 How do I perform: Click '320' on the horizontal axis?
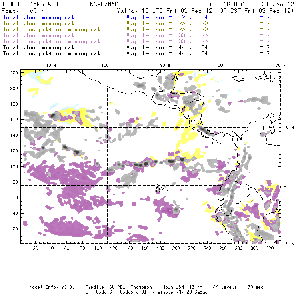pyautogui.click(x=270, y=248)
